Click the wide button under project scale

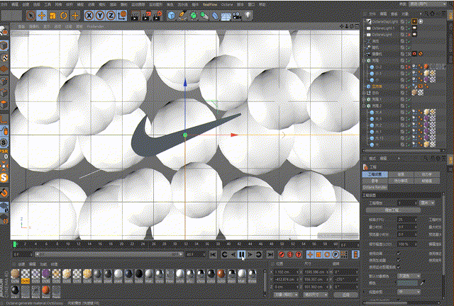coord(393,210)
